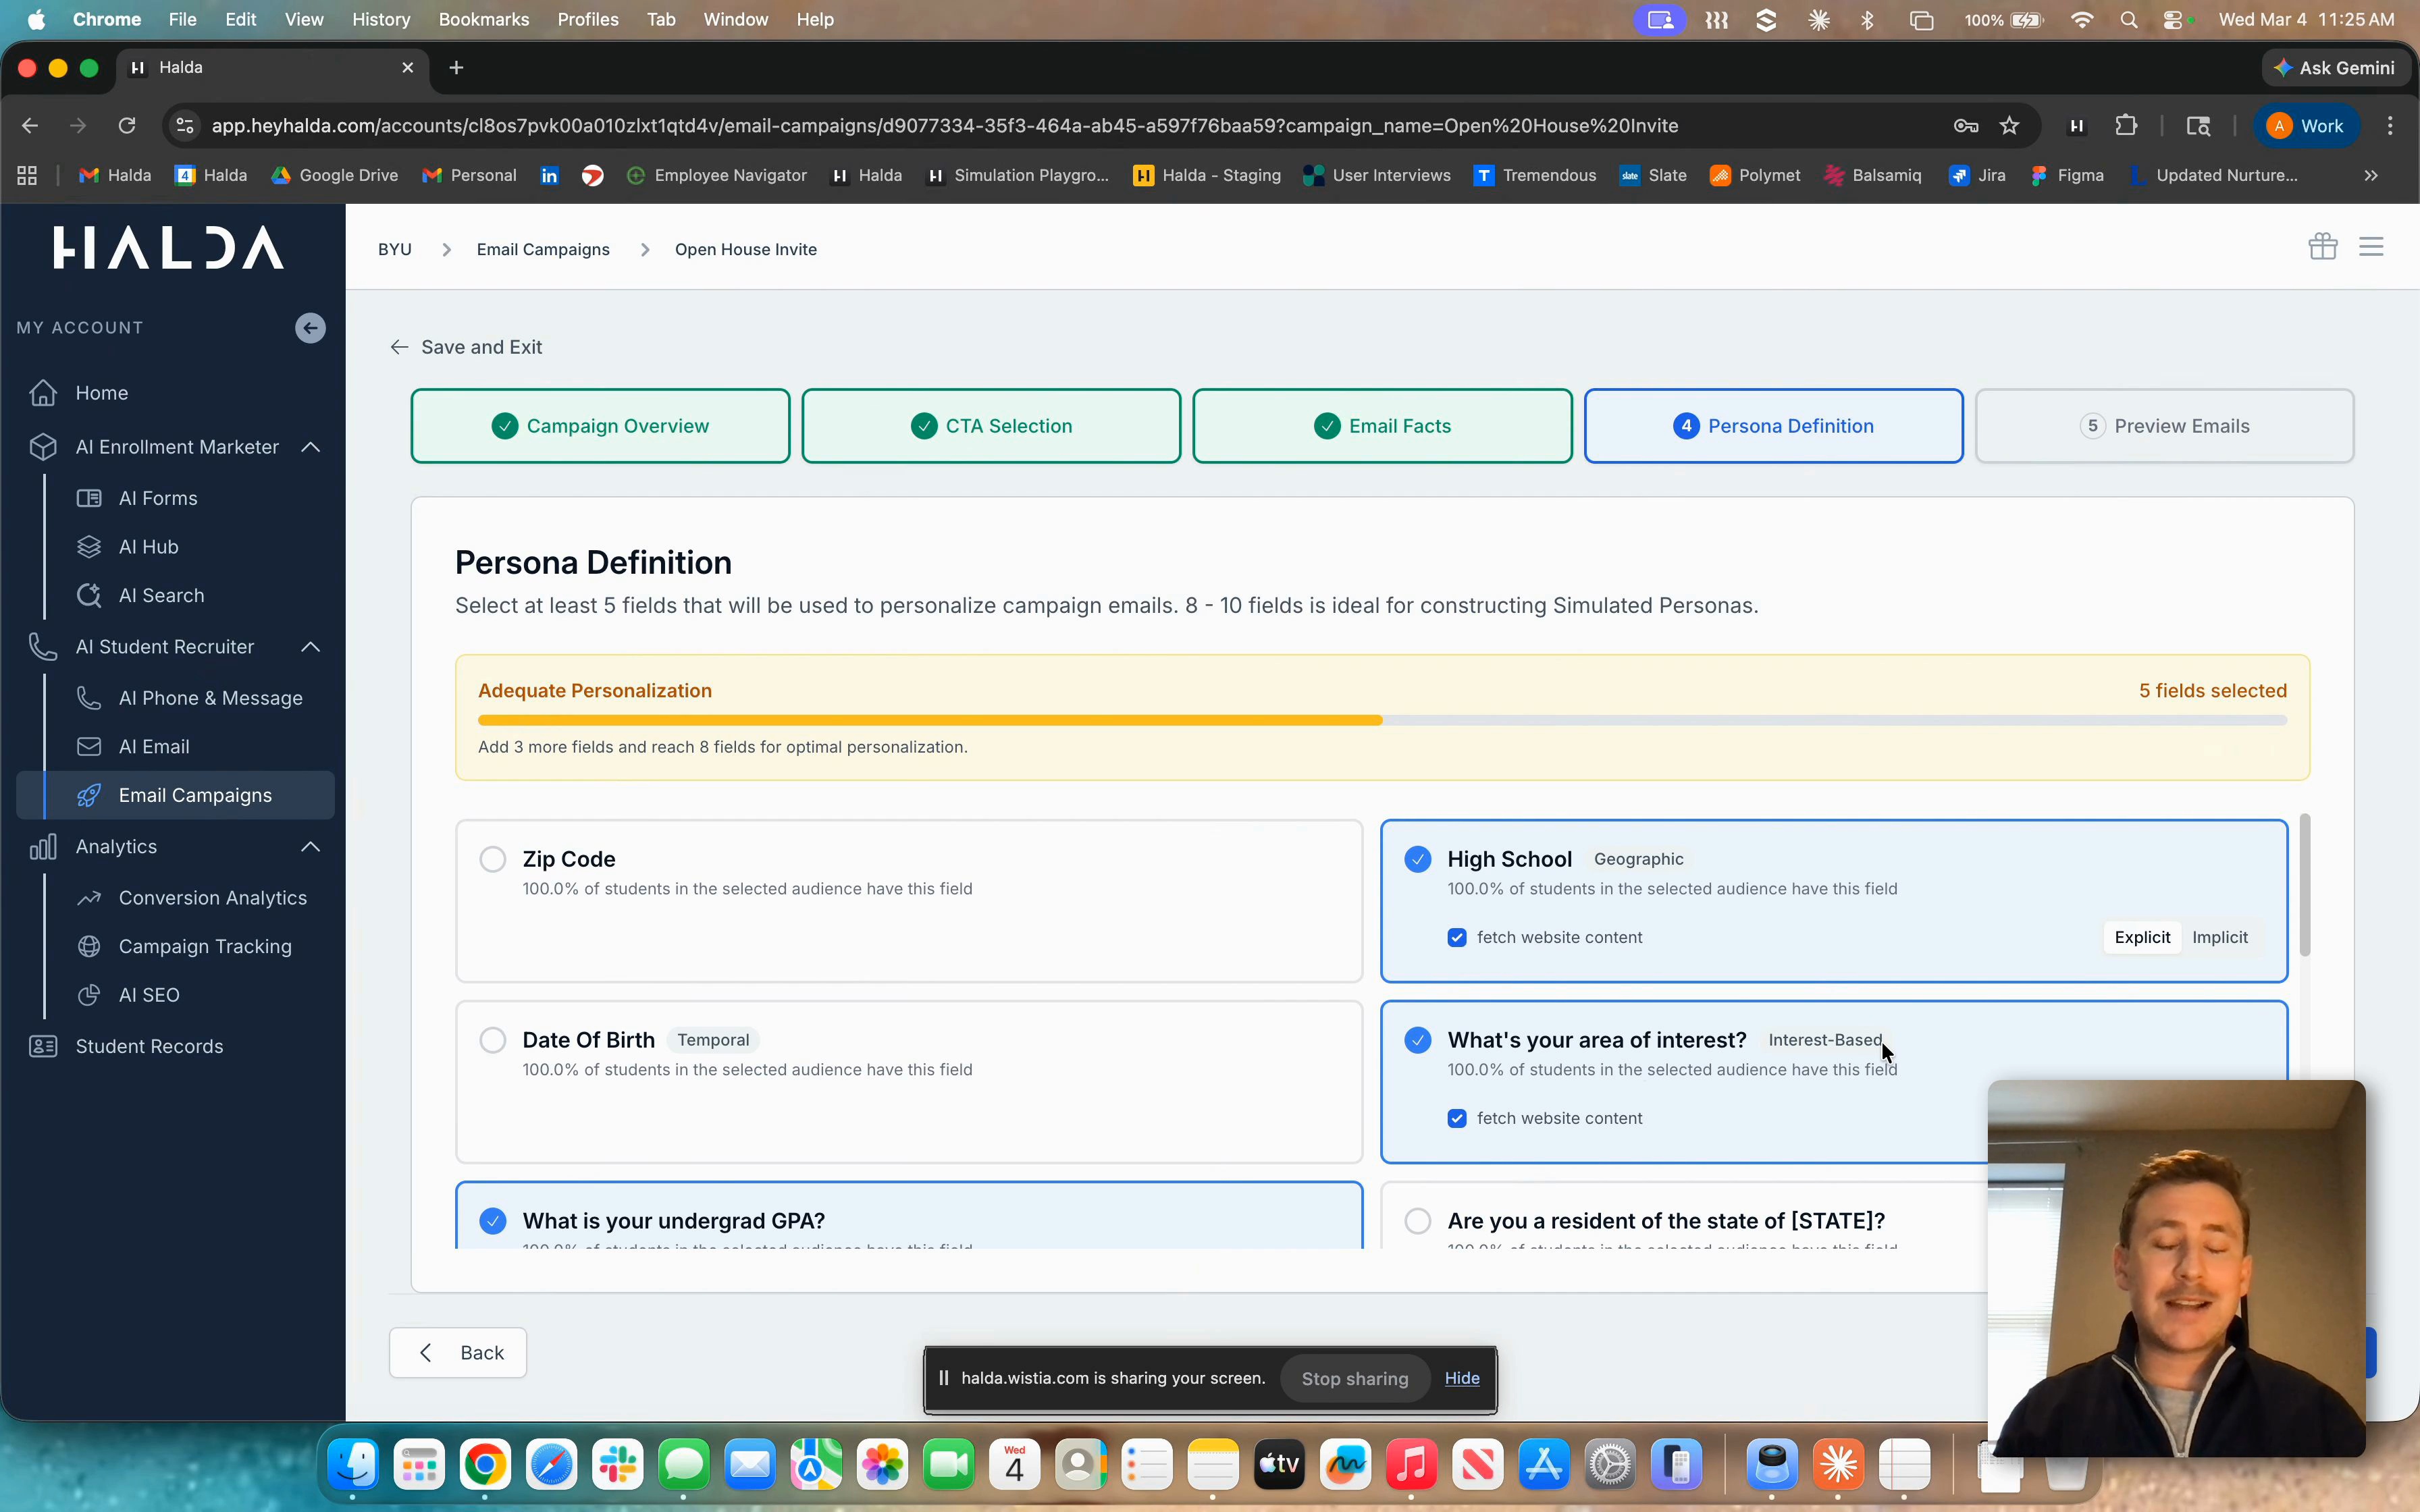
Task: Collapse sidebar with the arrow circle icon
Action: [x=310, y=328]
